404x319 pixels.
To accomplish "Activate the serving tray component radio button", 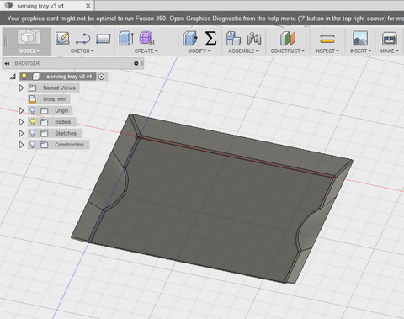I will pos(101,77).
